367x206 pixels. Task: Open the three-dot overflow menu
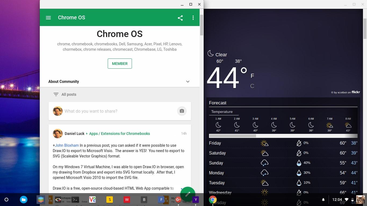193,18
